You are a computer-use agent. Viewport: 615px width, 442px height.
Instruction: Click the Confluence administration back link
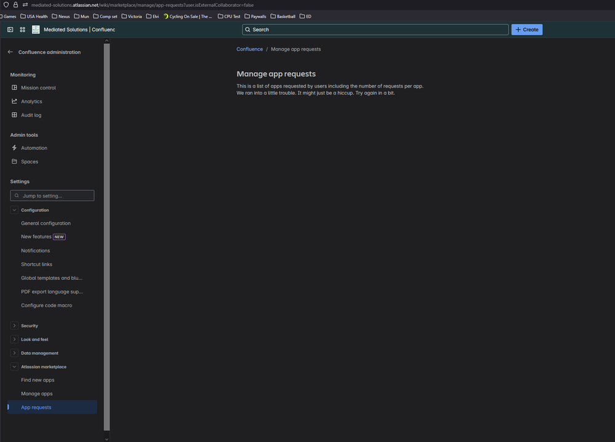[49, 52]
